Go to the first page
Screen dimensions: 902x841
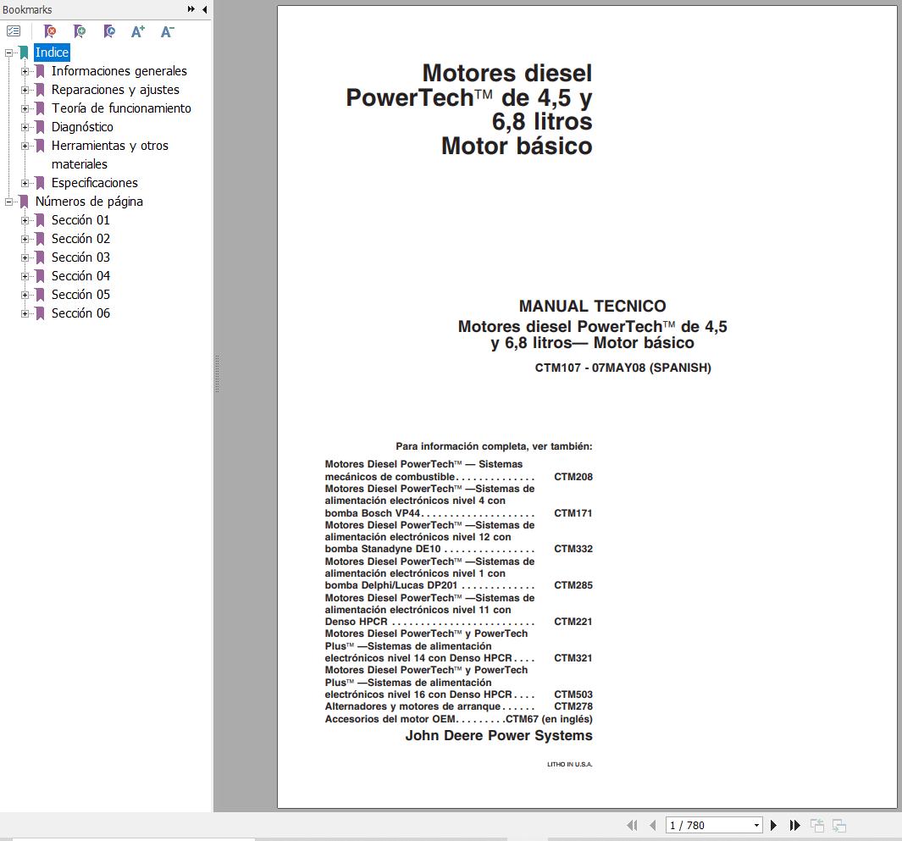tap(632, 826)
